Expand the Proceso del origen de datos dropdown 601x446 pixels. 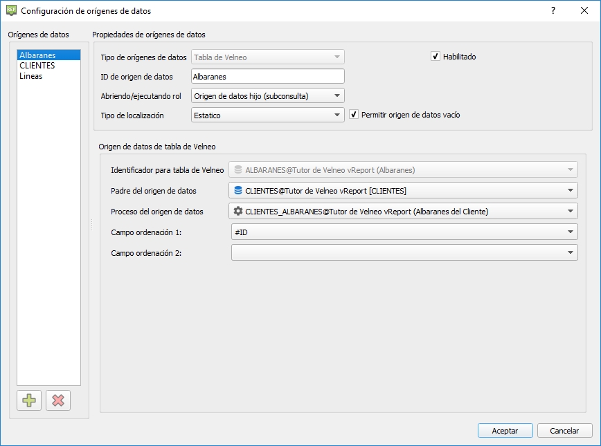[x=403, y=212]
